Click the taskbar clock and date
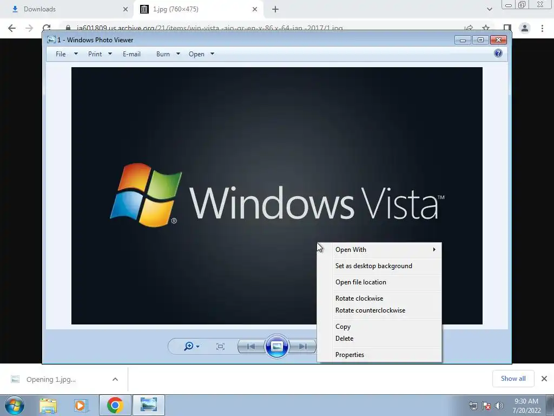554x416 pixels. [526, 406]
